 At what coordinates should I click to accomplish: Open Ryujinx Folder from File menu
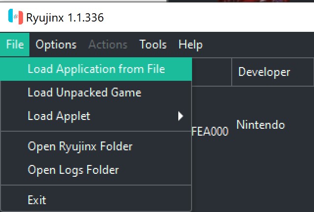tap(80, 146)
